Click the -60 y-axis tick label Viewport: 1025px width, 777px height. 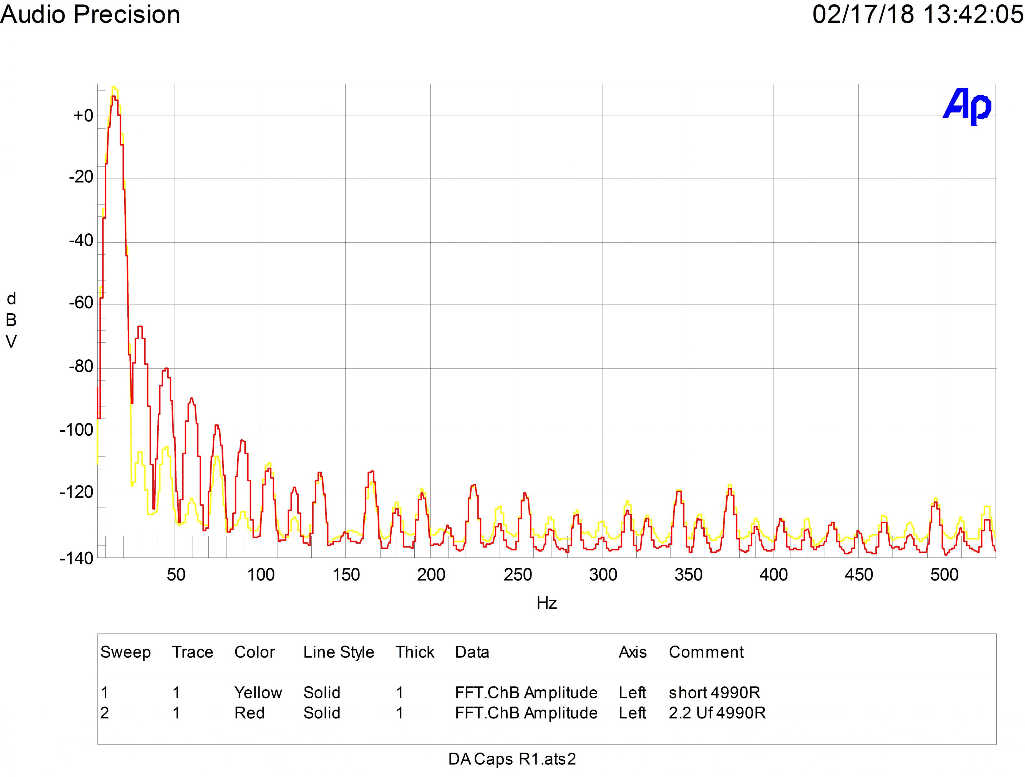click(x=80, y=303)
